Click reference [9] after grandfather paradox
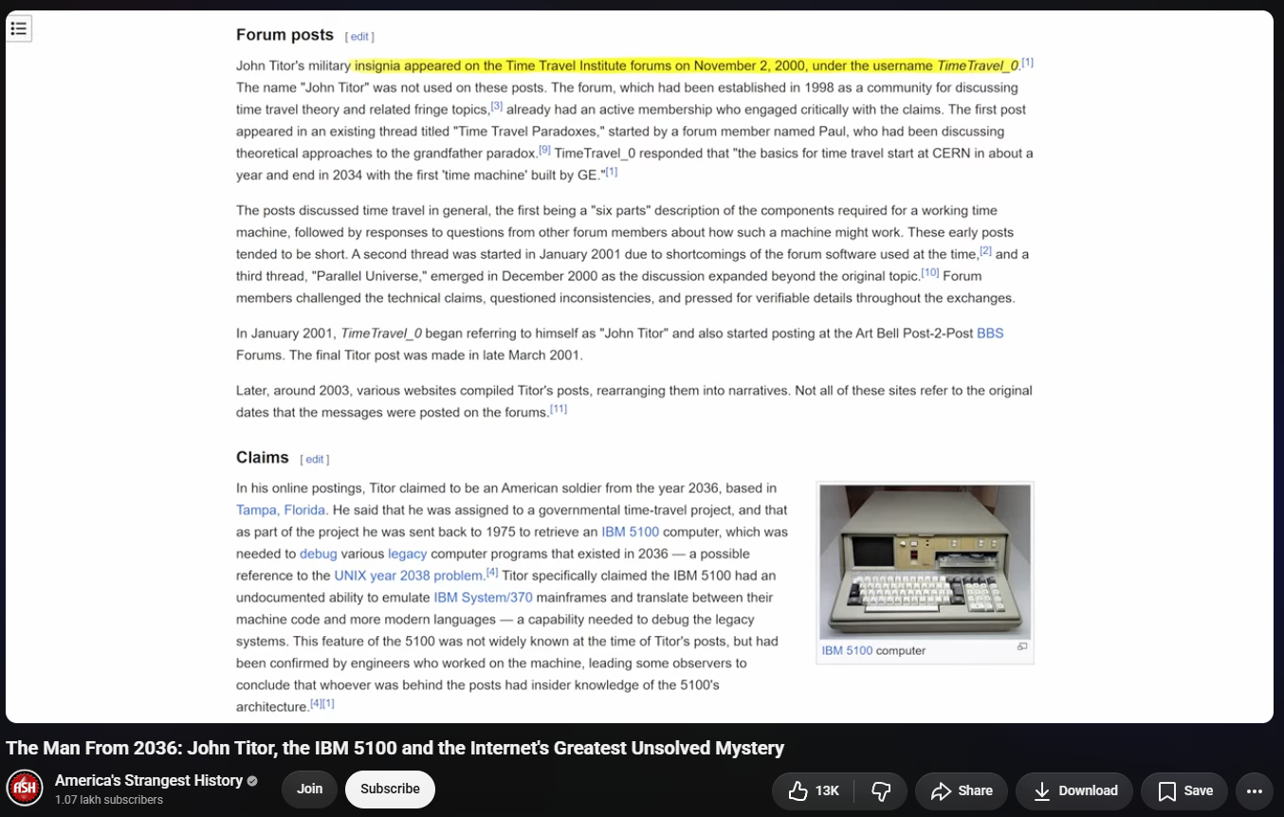Image resolution: width=1284 pixels, height=817 pixels. coord(544,150)
